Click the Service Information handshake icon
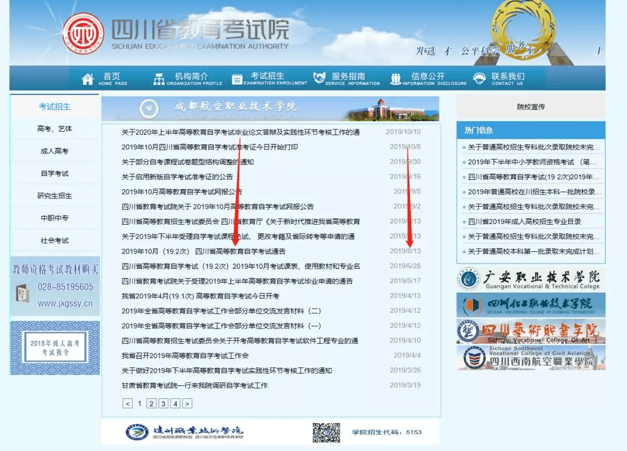The image size is (627, 451). (x=318, y=77)
